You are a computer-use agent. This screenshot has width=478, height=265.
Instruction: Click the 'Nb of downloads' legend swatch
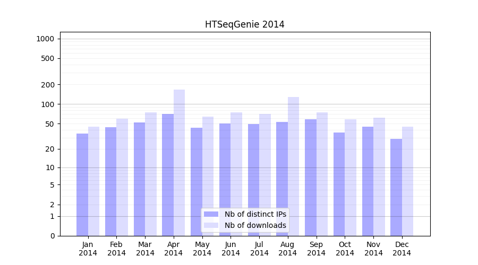pos(211,225)
